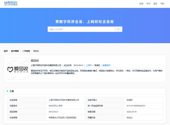Click the 爱回收 company title
This screenshot has width=170, height=125.
click(x=35, y=60)
